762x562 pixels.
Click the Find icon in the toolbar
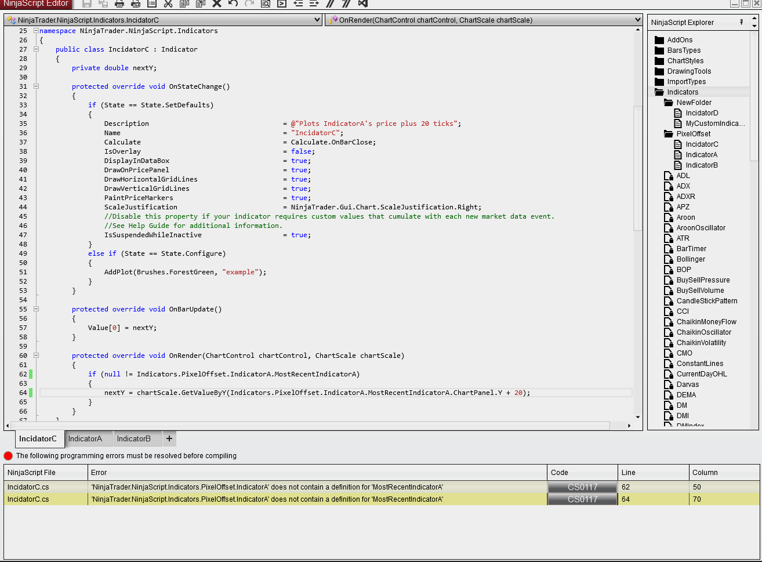click(266, 4)
